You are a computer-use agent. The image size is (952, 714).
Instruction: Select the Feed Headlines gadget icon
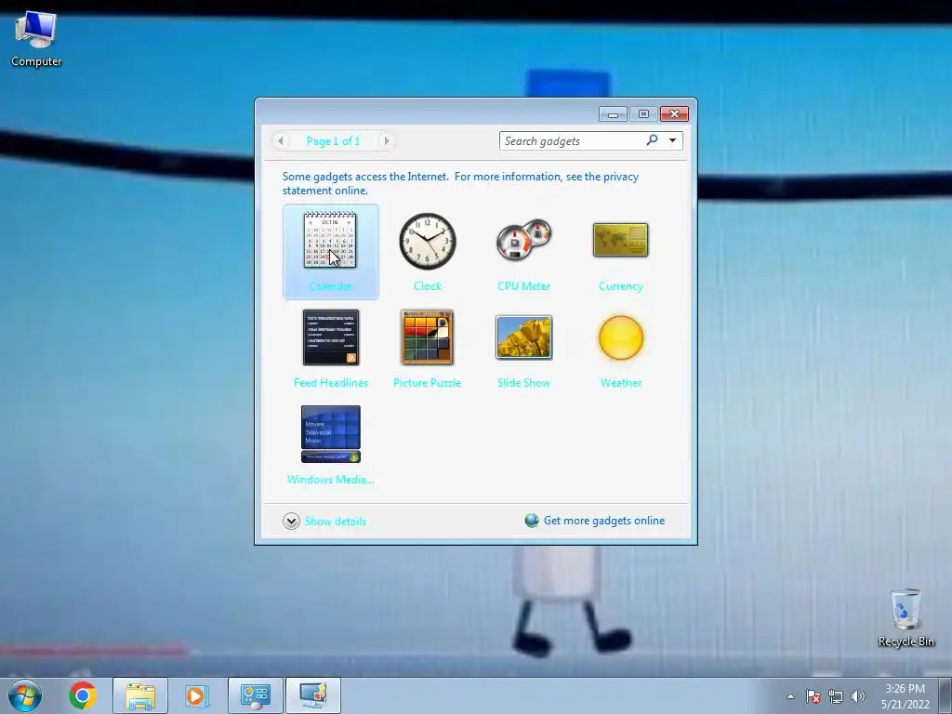331,337
